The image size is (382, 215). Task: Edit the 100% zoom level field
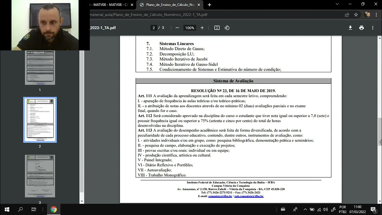pos(190,28)
